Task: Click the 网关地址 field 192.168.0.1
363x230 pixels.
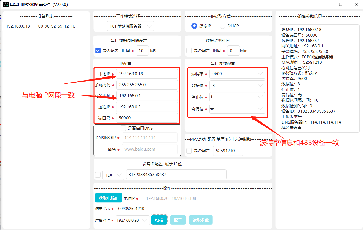Action: (x=147, y=96)
